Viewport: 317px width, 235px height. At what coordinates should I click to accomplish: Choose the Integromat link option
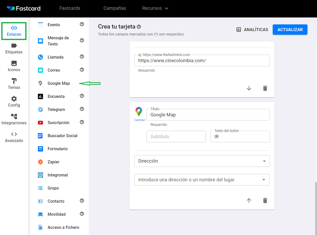coord(58,175)
